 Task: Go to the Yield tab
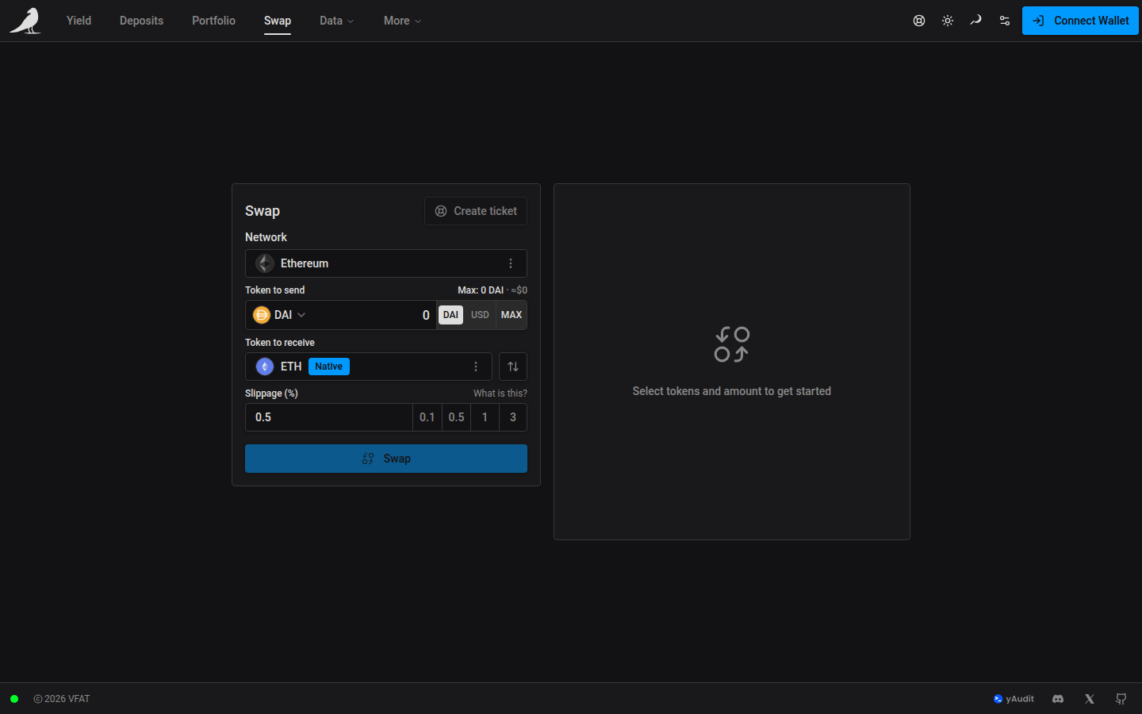79,21
